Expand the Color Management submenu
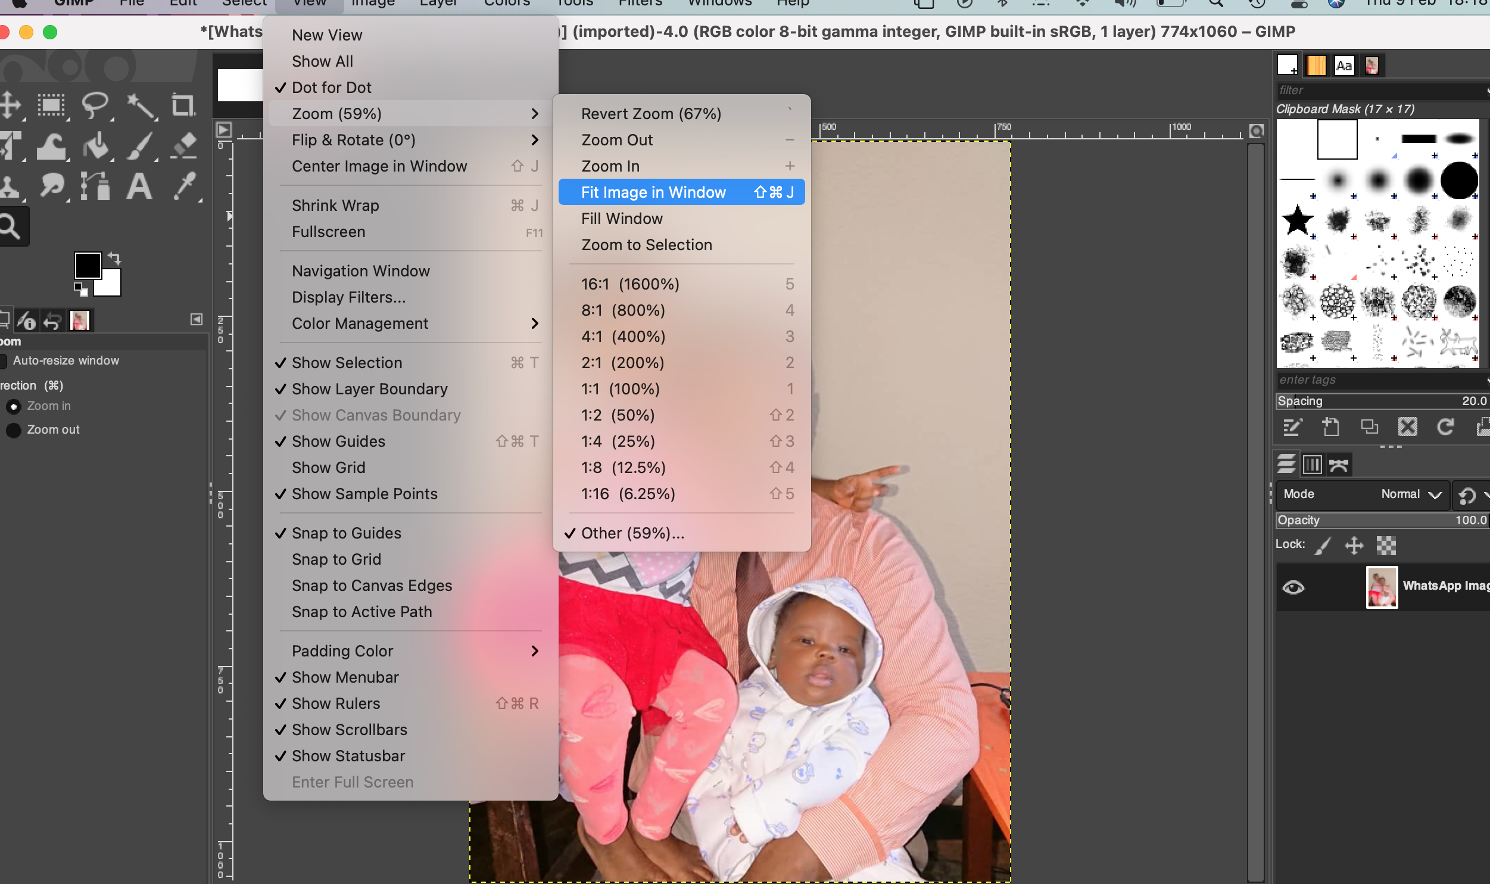 (411, 323)
